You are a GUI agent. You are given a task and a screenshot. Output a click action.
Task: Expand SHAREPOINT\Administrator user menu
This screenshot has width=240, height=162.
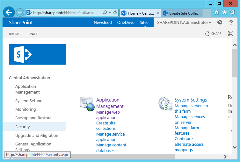click(184, 23)
